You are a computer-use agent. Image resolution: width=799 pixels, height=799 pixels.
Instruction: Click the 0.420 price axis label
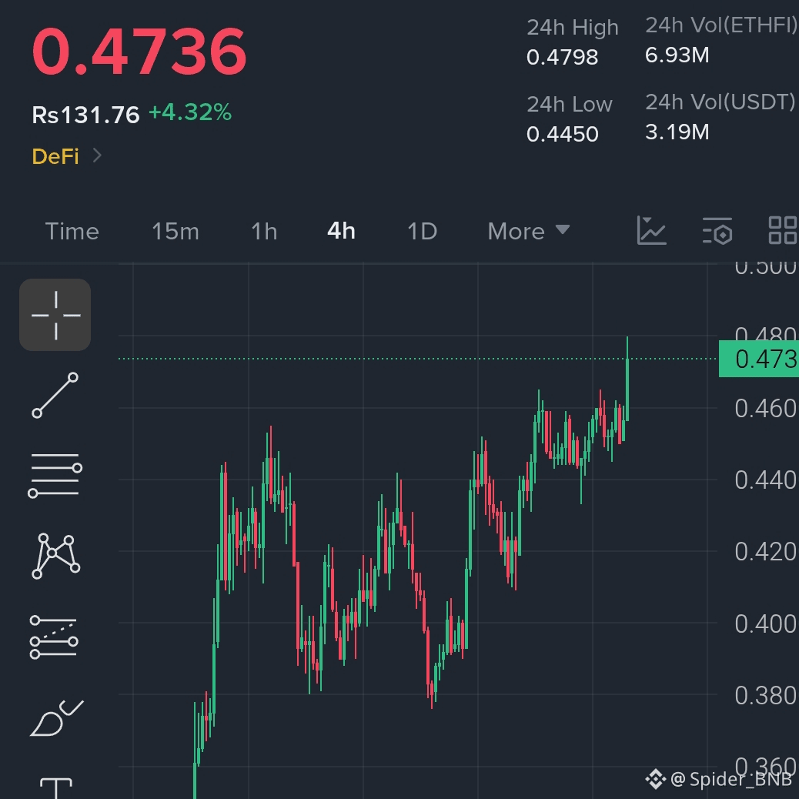(766, 552)
